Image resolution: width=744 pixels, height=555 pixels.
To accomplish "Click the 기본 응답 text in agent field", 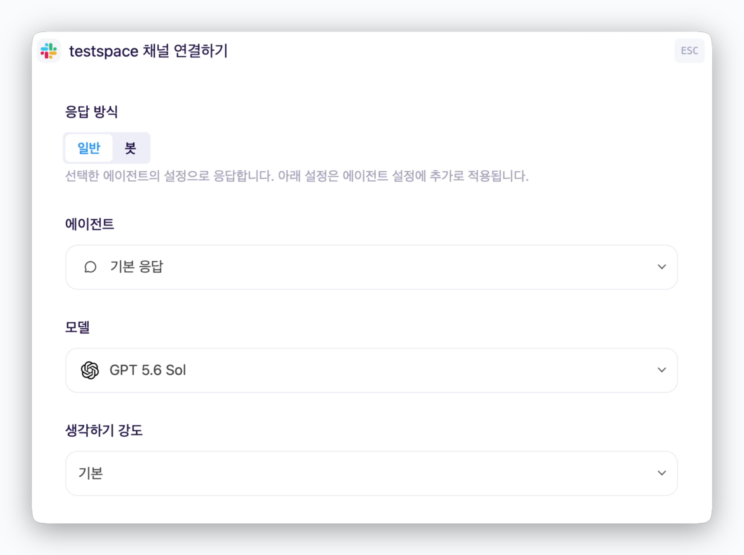I will click(x=137, y=267).
